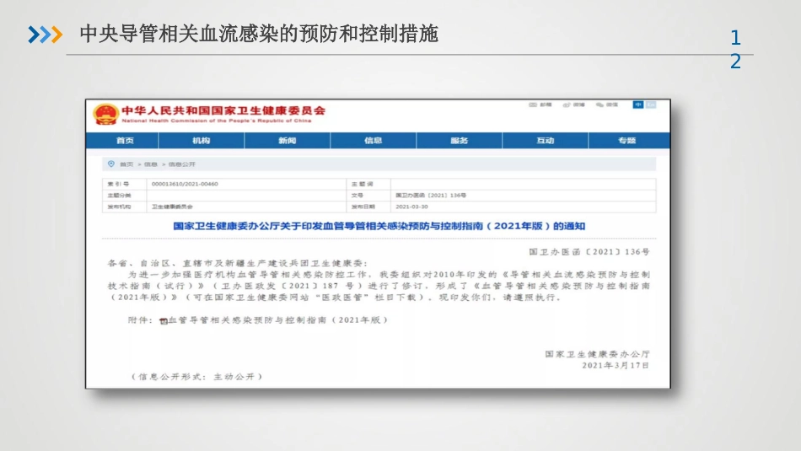Open the 微博 Weibo icon link
801x451 pixels.
click(x=573, y=105)
